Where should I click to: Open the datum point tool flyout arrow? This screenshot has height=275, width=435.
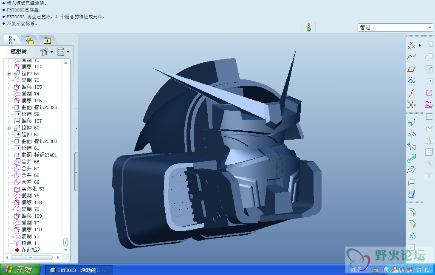pyautogui.click(x=420, y=45)
